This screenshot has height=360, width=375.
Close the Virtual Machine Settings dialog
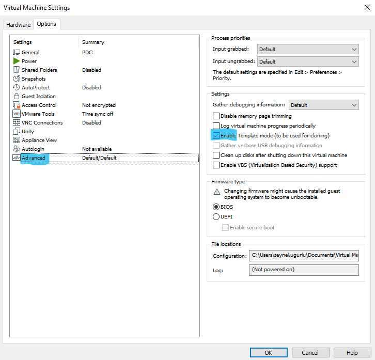tap(367, 7)
